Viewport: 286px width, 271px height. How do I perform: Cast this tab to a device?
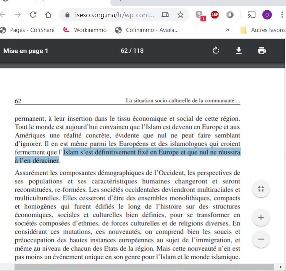[x=251, y=15]
